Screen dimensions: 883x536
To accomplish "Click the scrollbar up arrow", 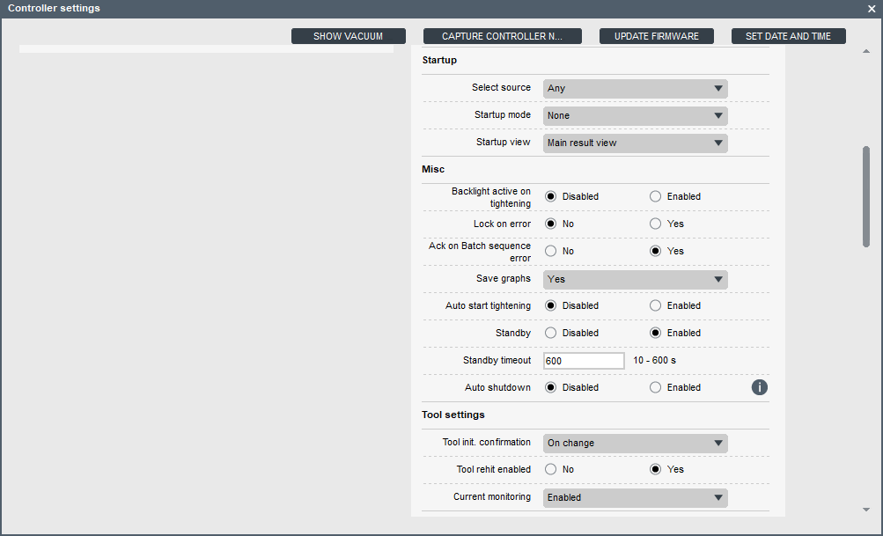I will [866, 52].
